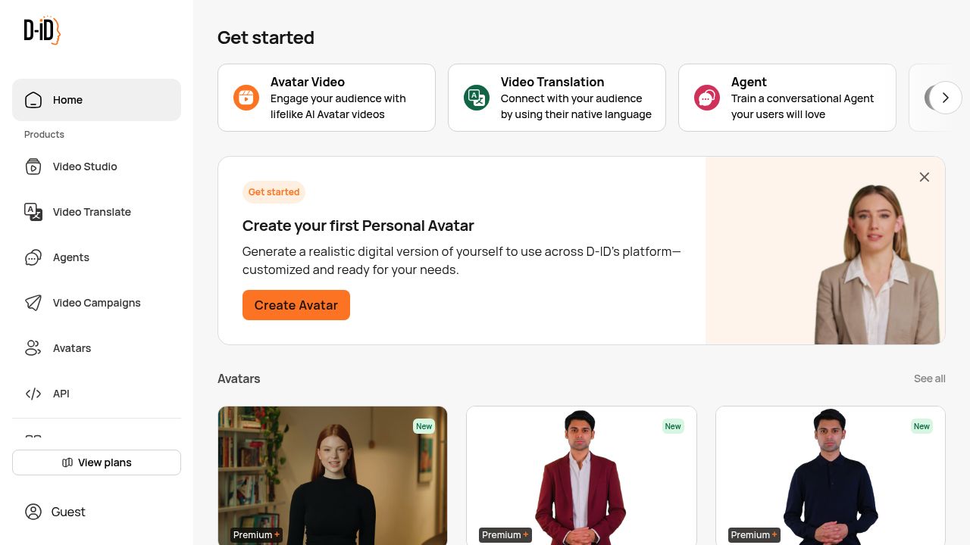This screenshot has width=970, height=545.
Task: Open Video Campaigns in sidebar
Action: [96, 303]
